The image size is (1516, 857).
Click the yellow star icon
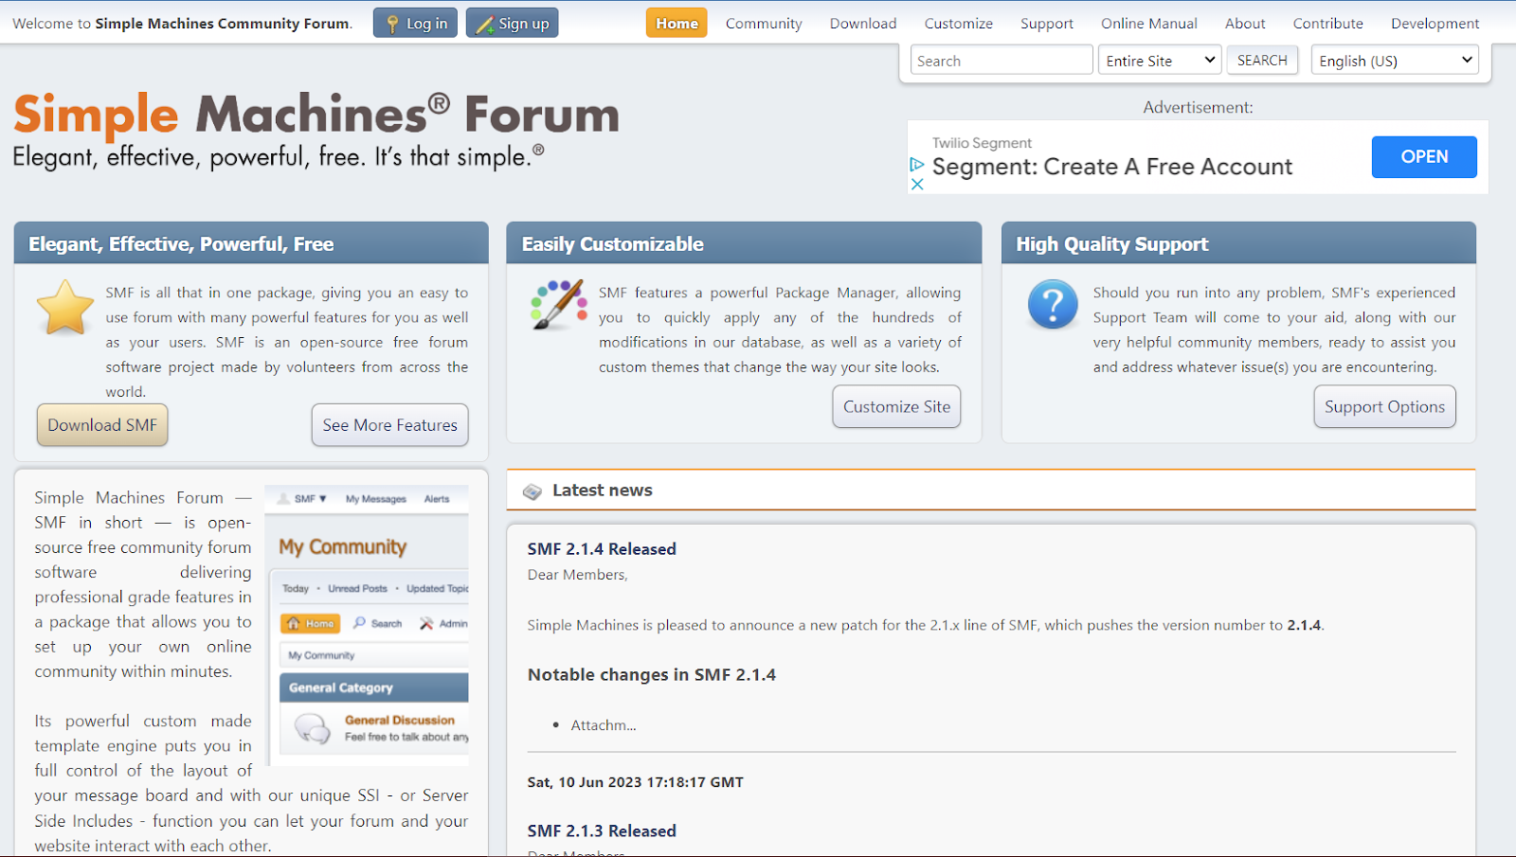click(x=64, y=307)
